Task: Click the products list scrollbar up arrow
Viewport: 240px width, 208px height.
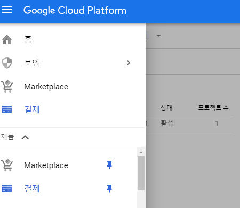Action: click(x=141, y=152)
